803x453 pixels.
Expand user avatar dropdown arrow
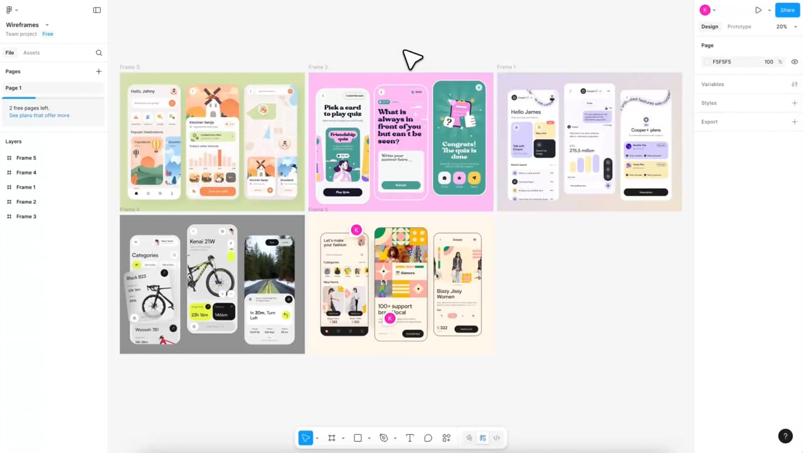(x=714, y=10)
